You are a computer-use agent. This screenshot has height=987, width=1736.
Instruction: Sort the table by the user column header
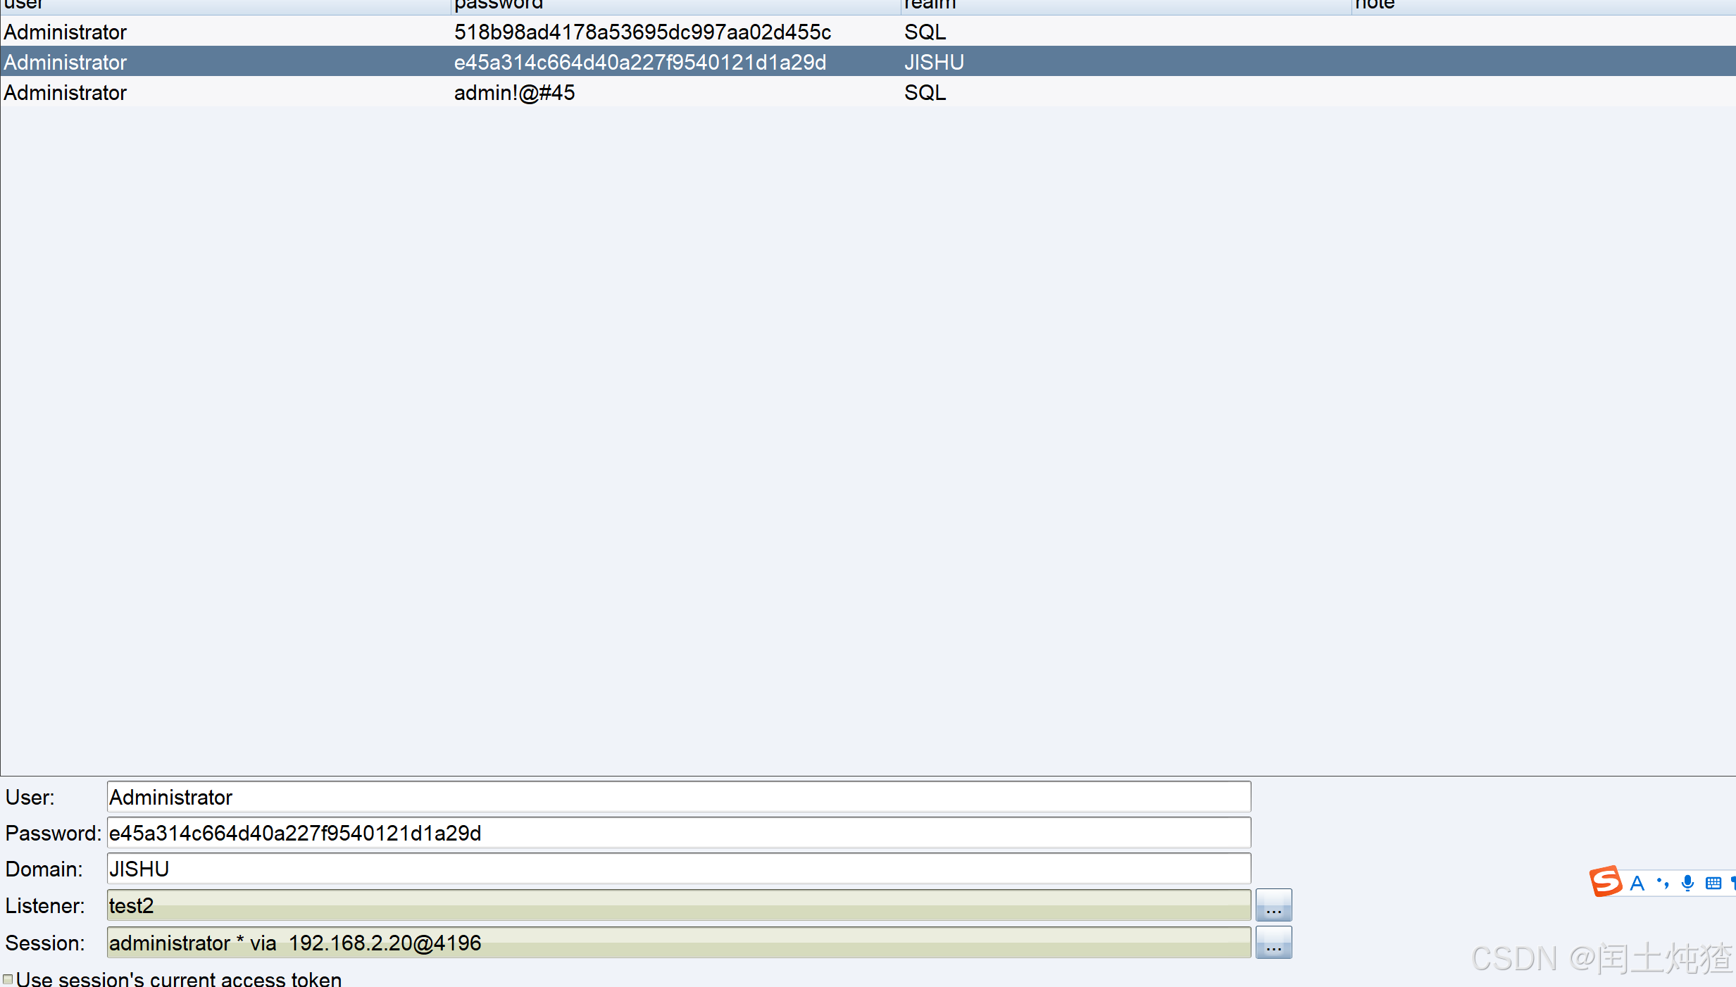point(225,6)
